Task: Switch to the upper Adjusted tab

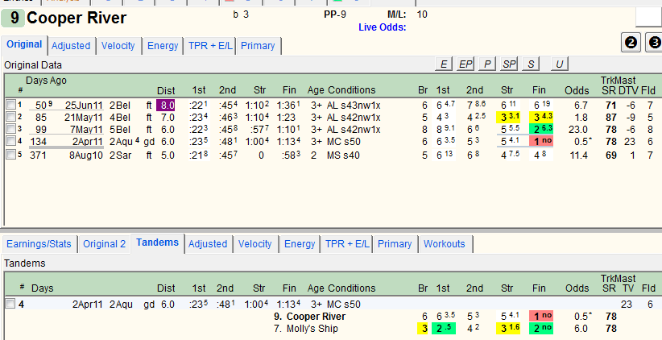Action: click(71, 46)
